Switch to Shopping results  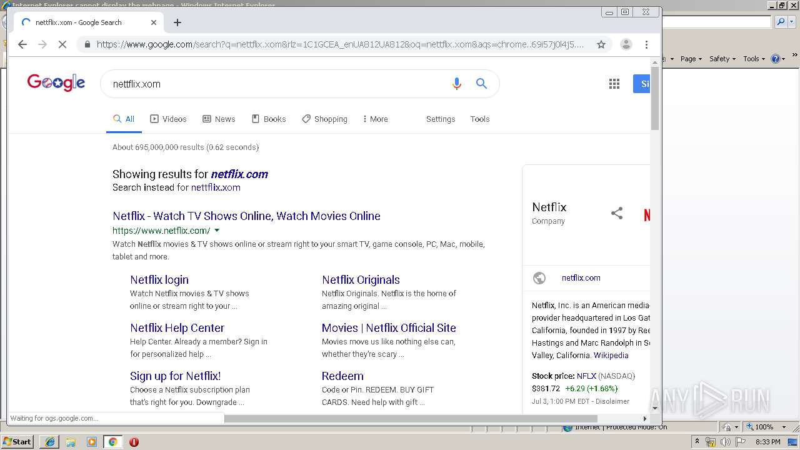point(324,119)
